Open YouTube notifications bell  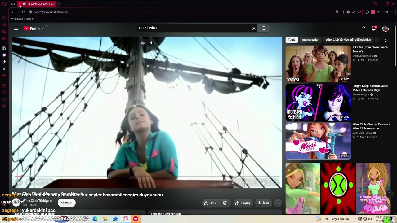[374, 28]
